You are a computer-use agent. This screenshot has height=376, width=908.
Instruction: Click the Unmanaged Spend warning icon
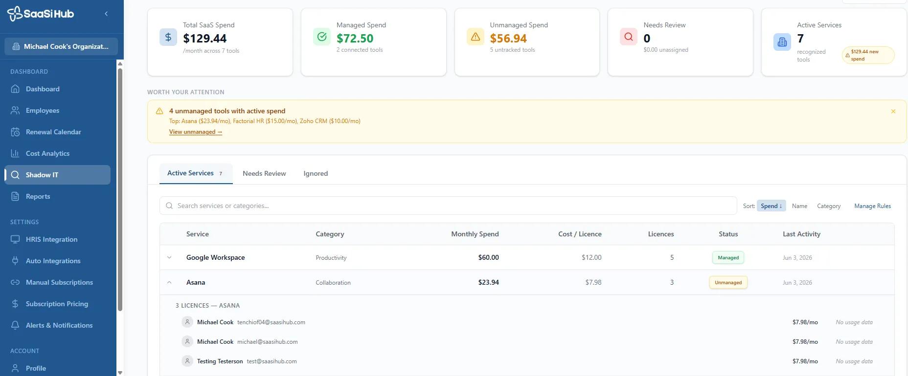(476, 37)
